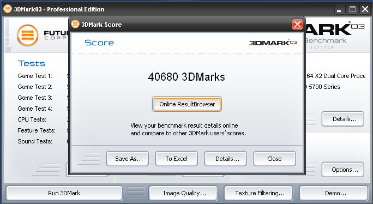Click the 3DMark03 main window title icon
373x204 pixels.
[x=8, y=9]
